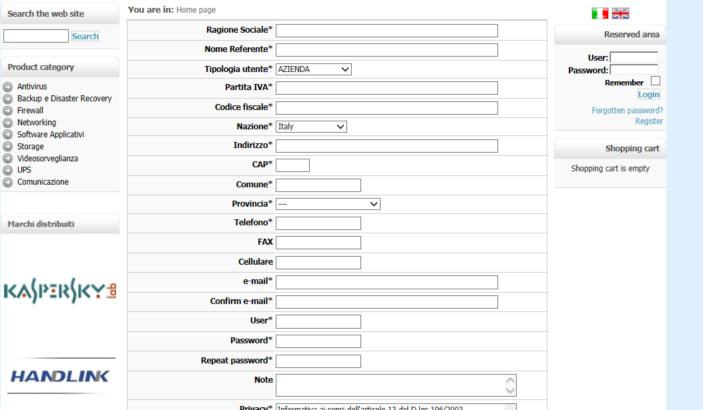Open the Antivirus category
The width and height of the screenshot is (703, 410).
(x=32, y=87)
